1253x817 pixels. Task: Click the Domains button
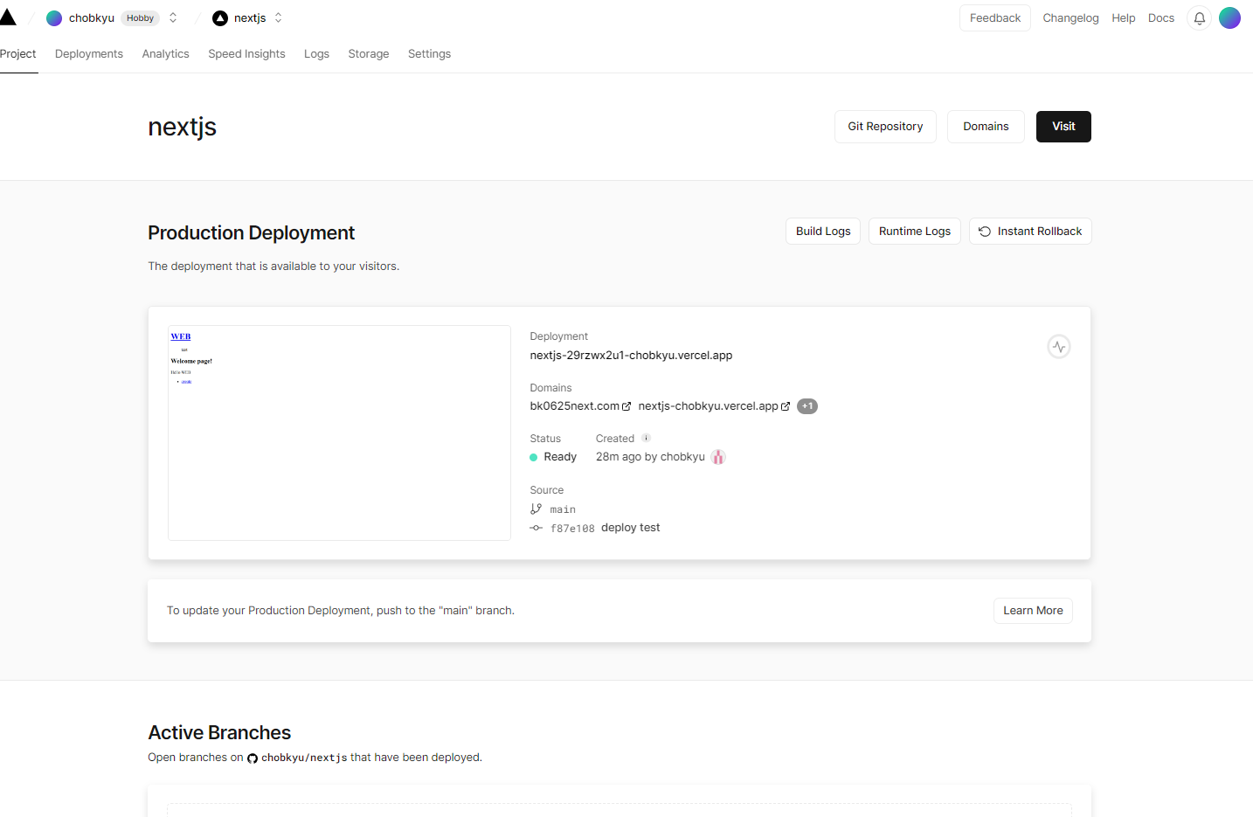(986, 127)
